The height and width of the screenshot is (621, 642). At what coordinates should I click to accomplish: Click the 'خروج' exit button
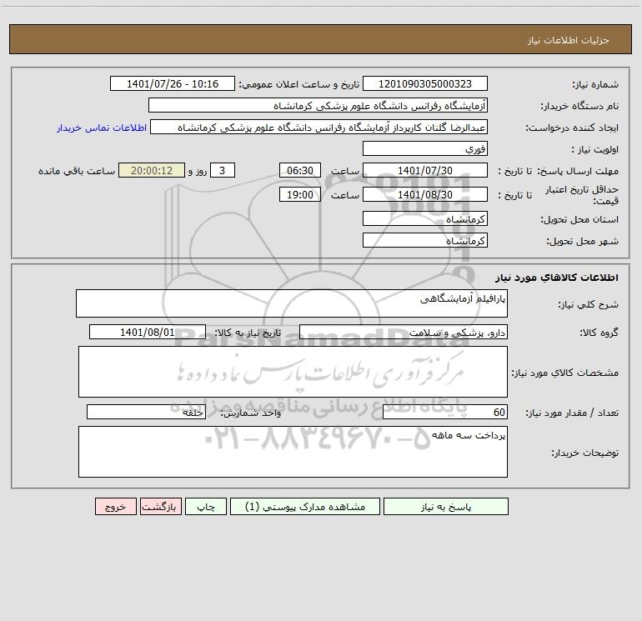point(115,506)
